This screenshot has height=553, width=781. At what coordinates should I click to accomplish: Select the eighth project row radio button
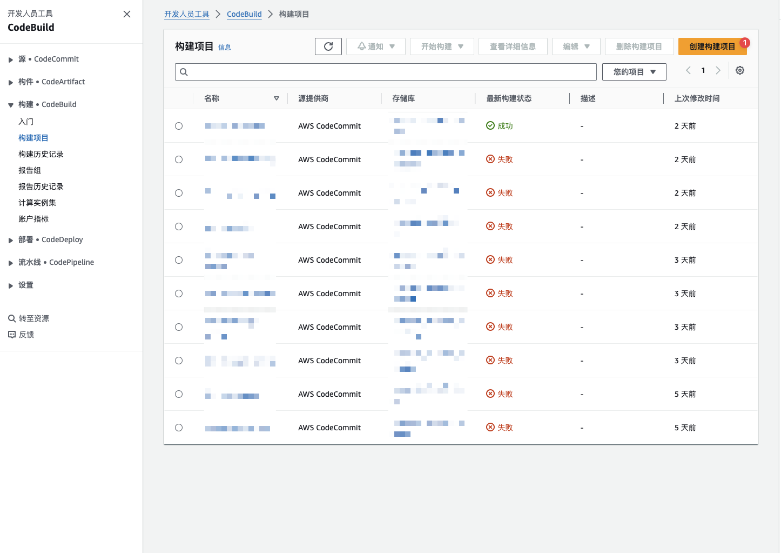pyautogui.click(x=179, y=361)
